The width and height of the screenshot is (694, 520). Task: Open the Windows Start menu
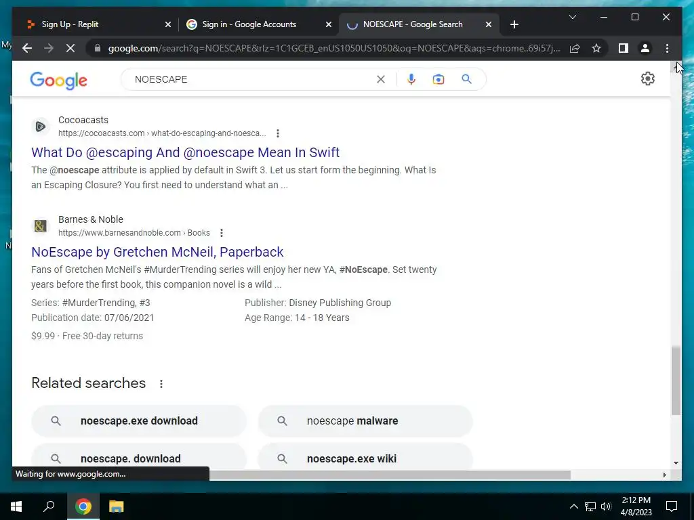[16, 506]
